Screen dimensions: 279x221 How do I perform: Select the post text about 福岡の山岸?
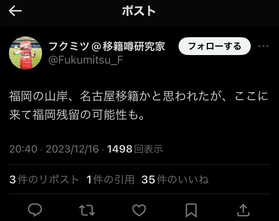139,106
